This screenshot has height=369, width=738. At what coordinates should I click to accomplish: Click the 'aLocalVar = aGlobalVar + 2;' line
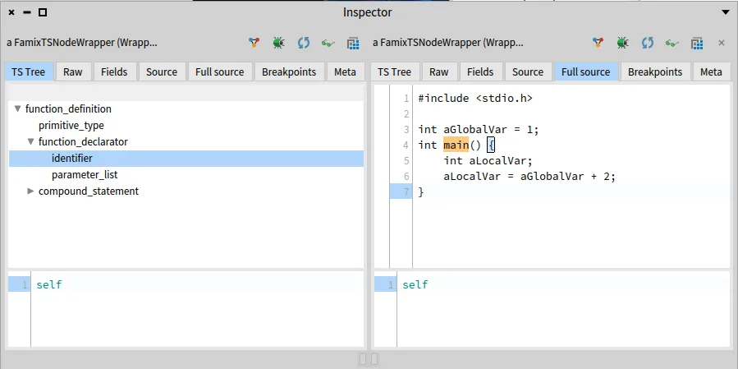[x=529, y=176]
